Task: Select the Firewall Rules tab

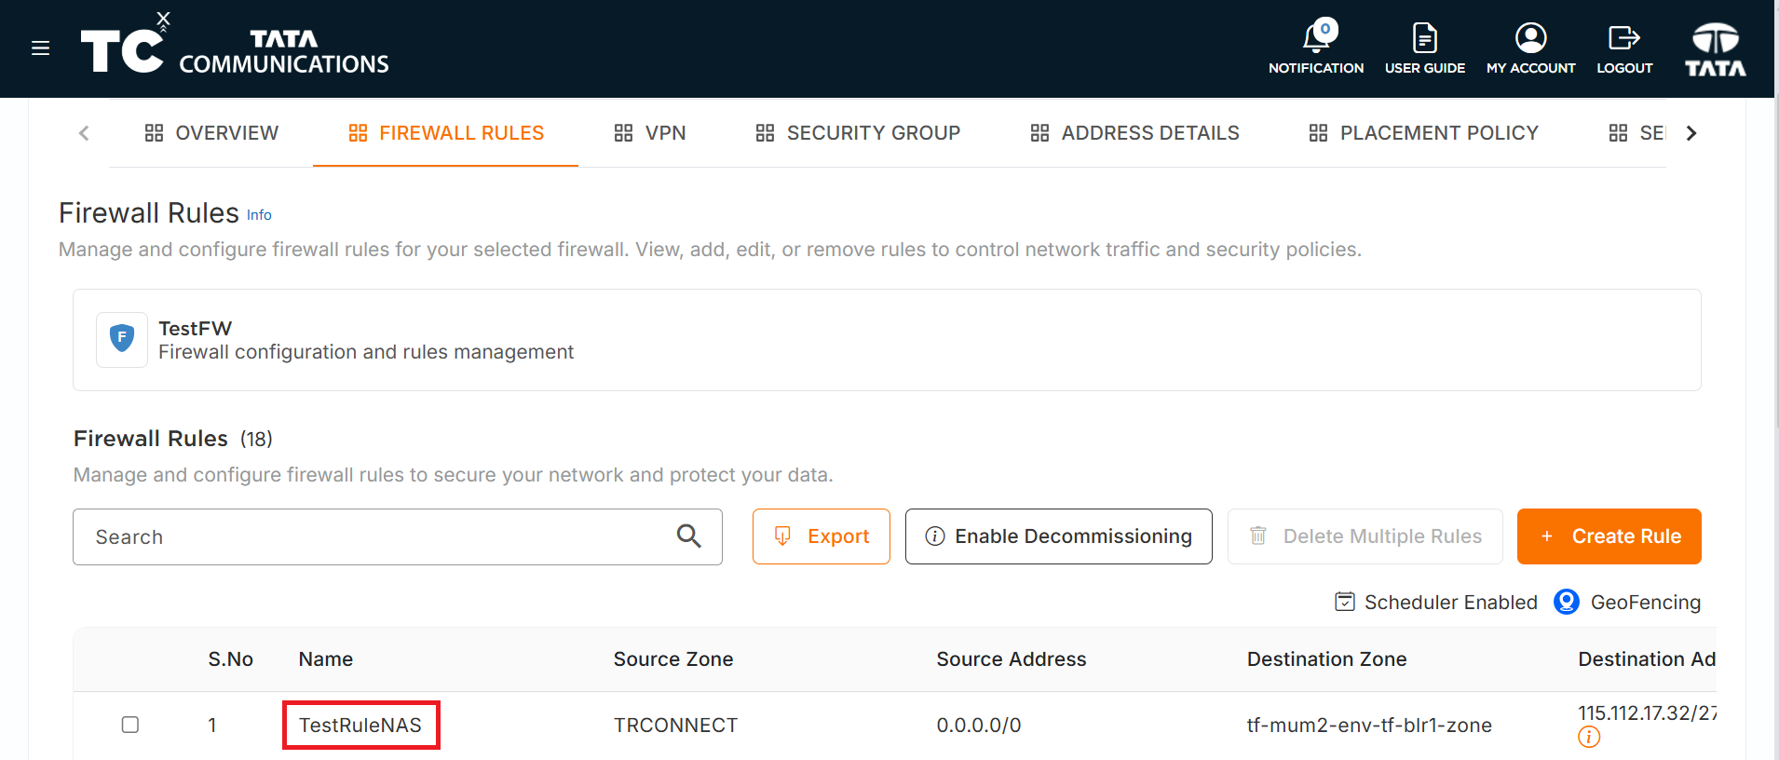Action: pos(446,133)
